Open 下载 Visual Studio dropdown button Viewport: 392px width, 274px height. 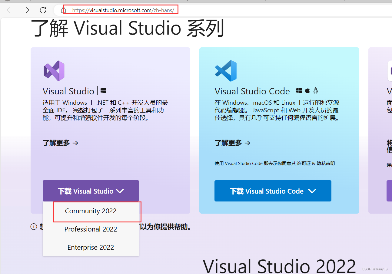pyautogui.click(x=91, y=191)
